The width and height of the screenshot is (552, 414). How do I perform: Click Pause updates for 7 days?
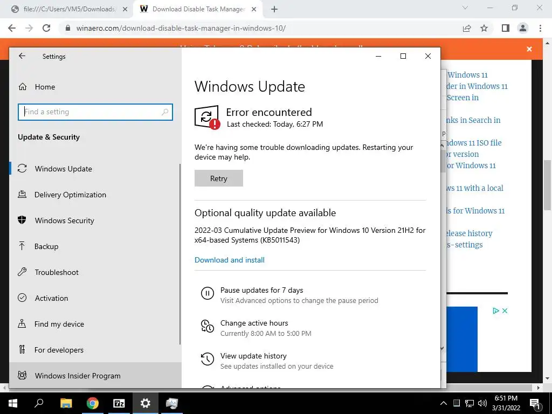pos(261,290)
